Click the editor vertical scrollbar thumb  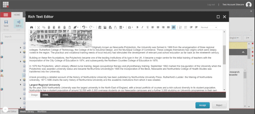pos(224,55)
